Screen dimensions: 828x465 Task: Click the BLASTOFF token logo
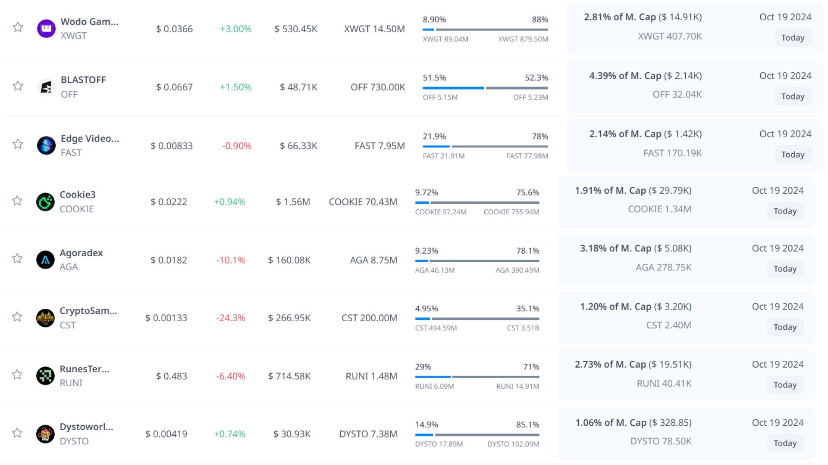click(46, 87)
